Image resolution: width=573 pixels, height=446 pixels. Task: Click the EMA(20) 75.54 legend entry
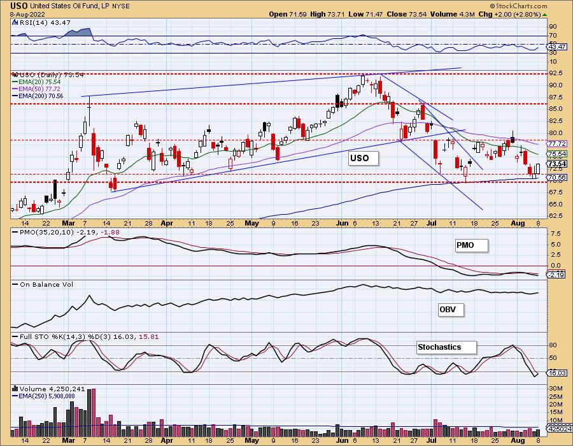36,82
